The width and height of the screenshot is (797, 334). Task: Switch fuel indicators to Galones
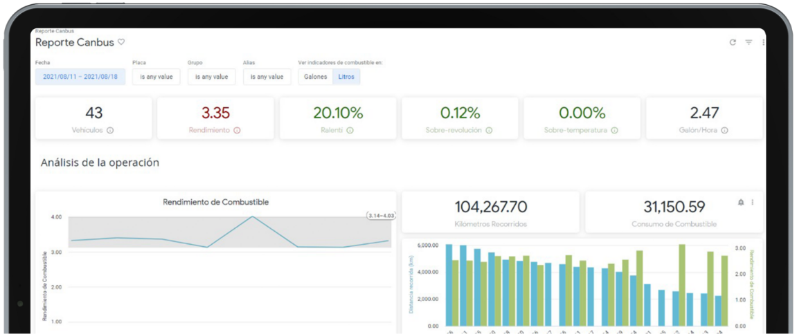315,77
